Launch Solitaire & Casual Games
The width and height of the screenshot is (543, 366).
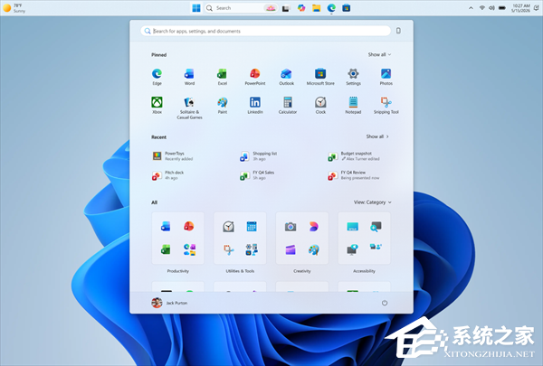click(x=189, y=108)
